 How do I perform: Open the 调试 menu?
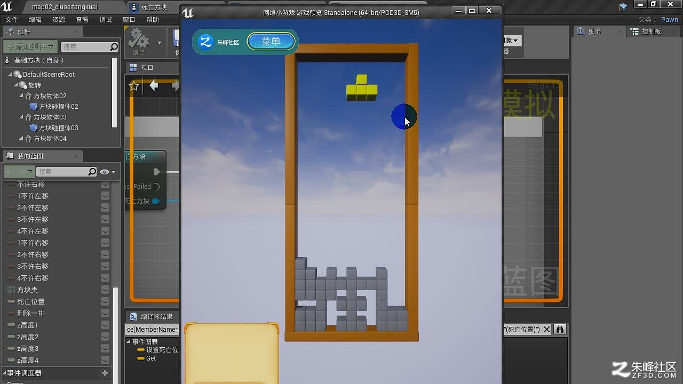tap(106, 20)
